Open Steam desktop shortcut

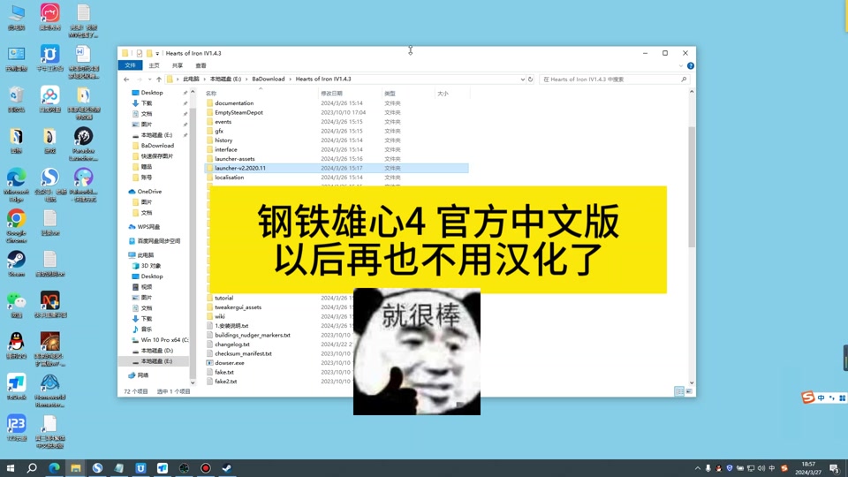(x=16, y=264)
